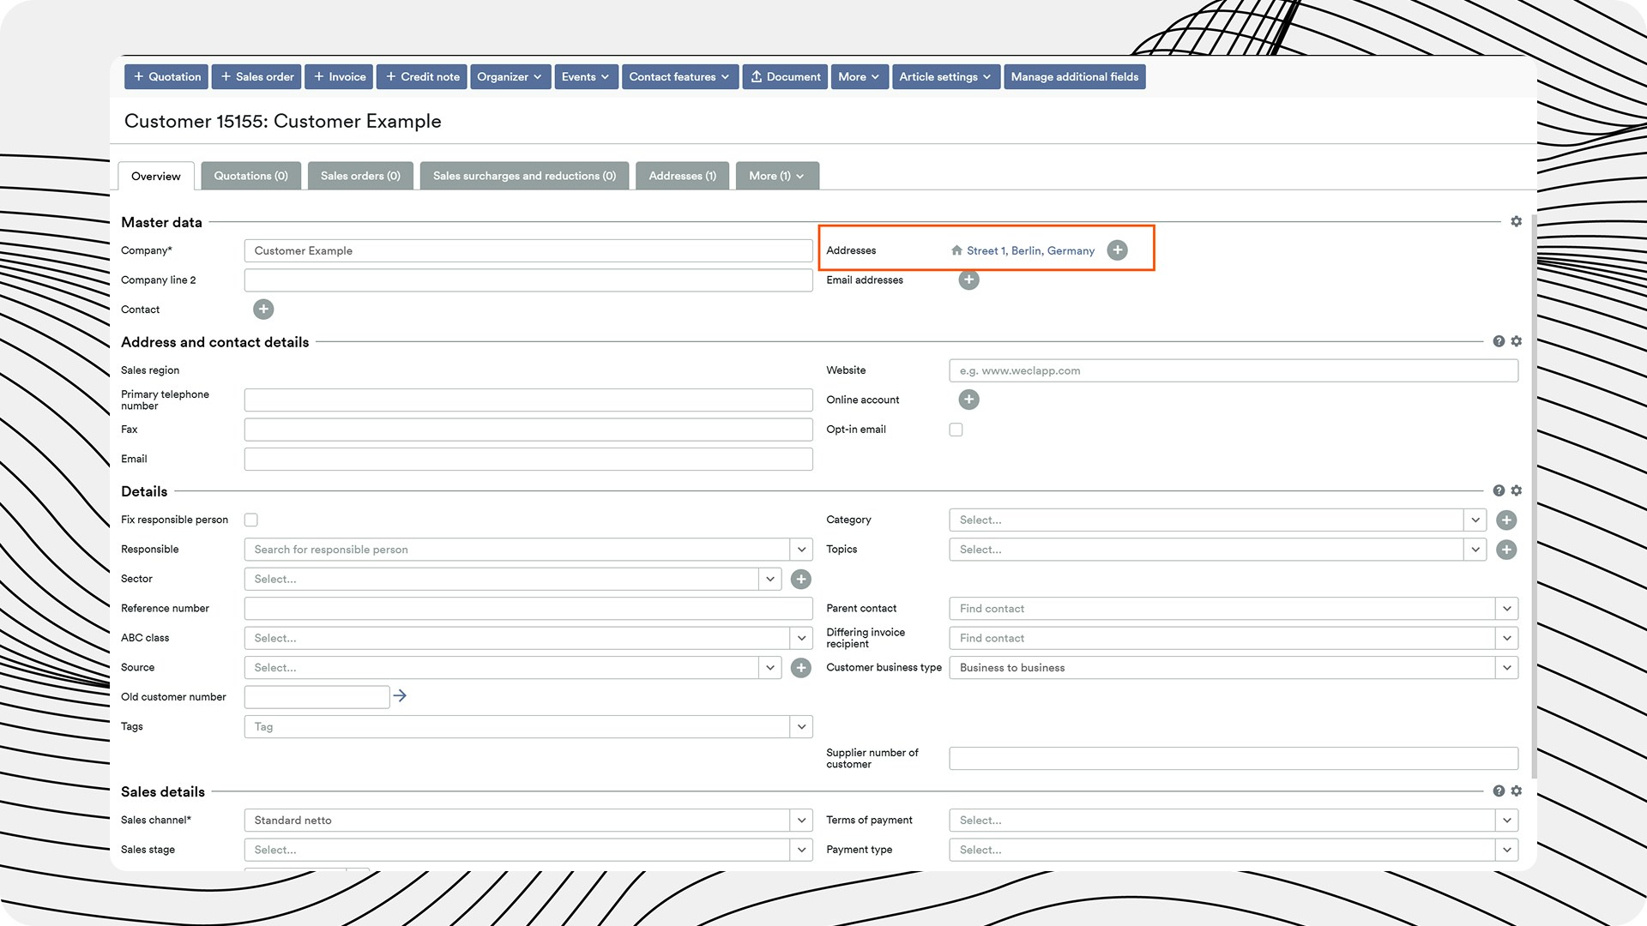Open Differing invoice recipient dropdown

(x=1506, y=638)
